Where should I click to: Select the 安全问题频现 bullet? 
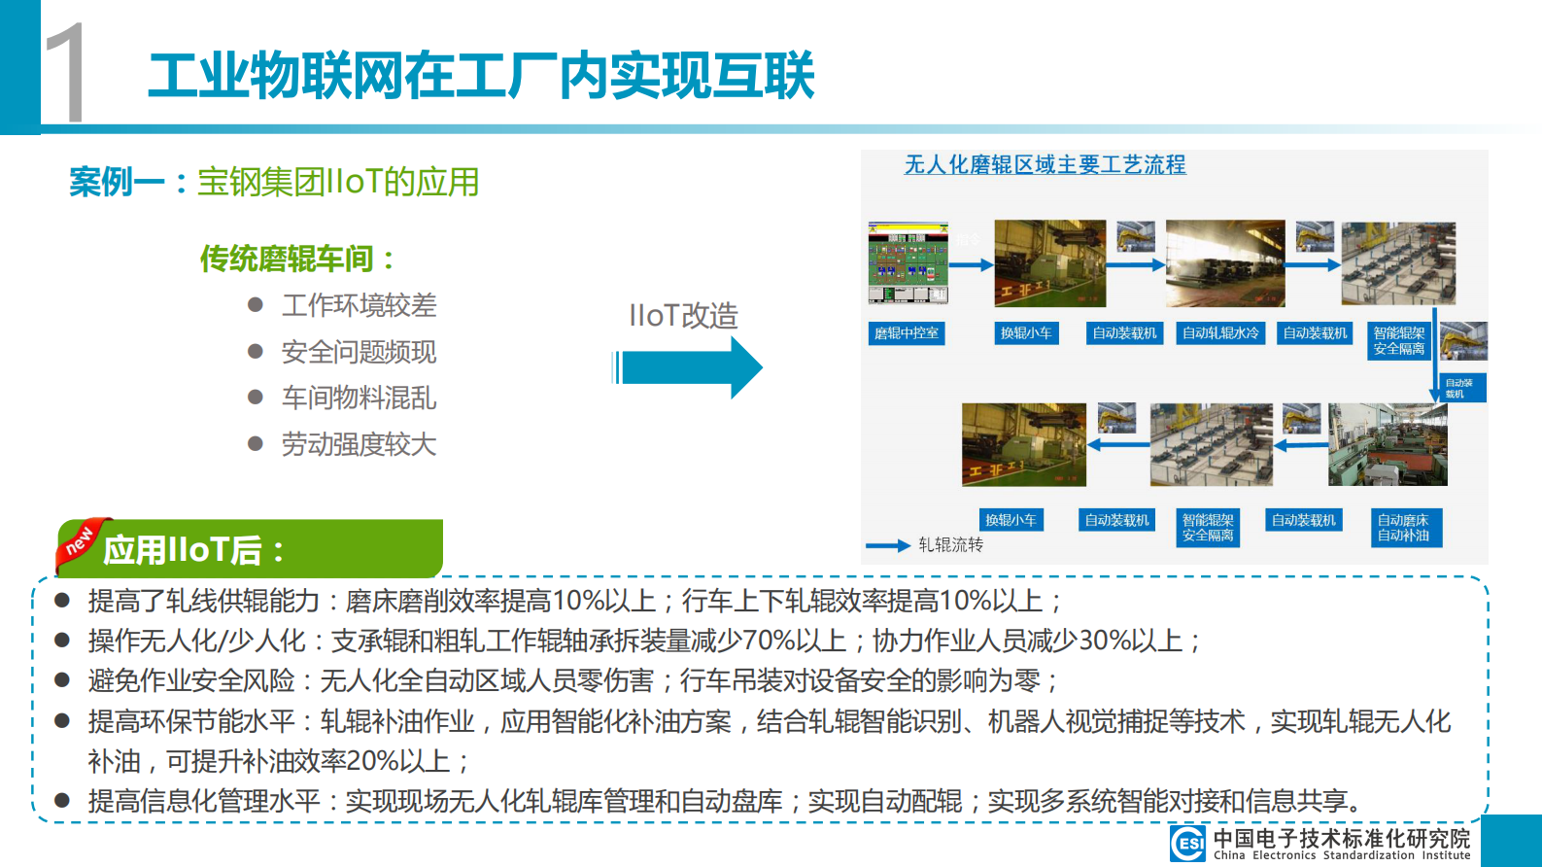pyautogui.click(x=342, y=352)
